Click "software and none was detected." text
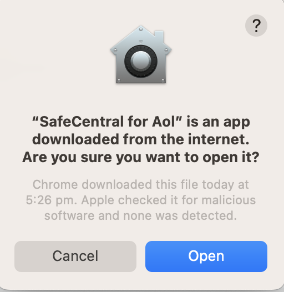The width and height of the screenshot is (284, 292). [x=141, y=215]
